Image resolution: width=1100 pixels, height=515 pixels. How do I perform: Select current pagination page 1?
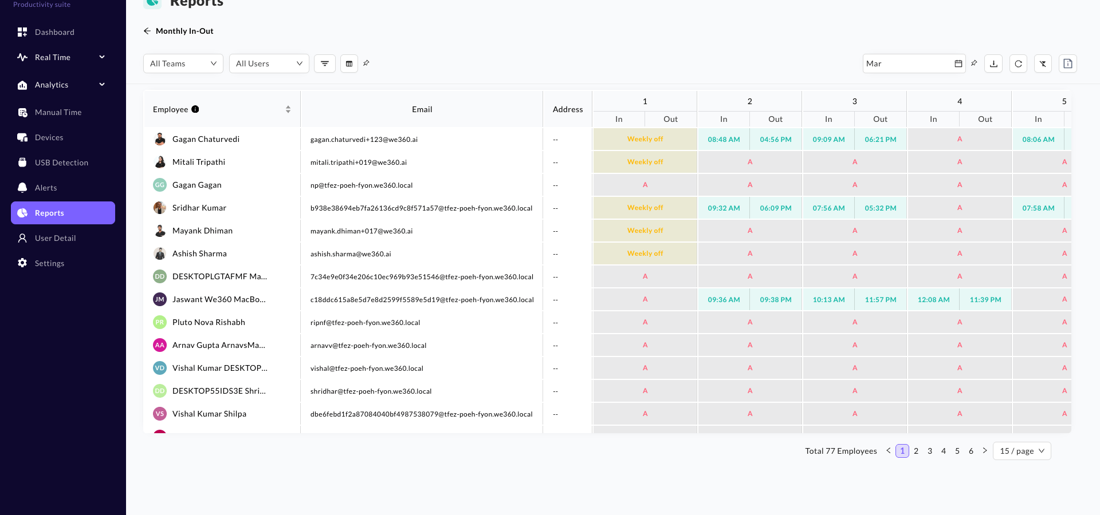click(x=902, y=451)
